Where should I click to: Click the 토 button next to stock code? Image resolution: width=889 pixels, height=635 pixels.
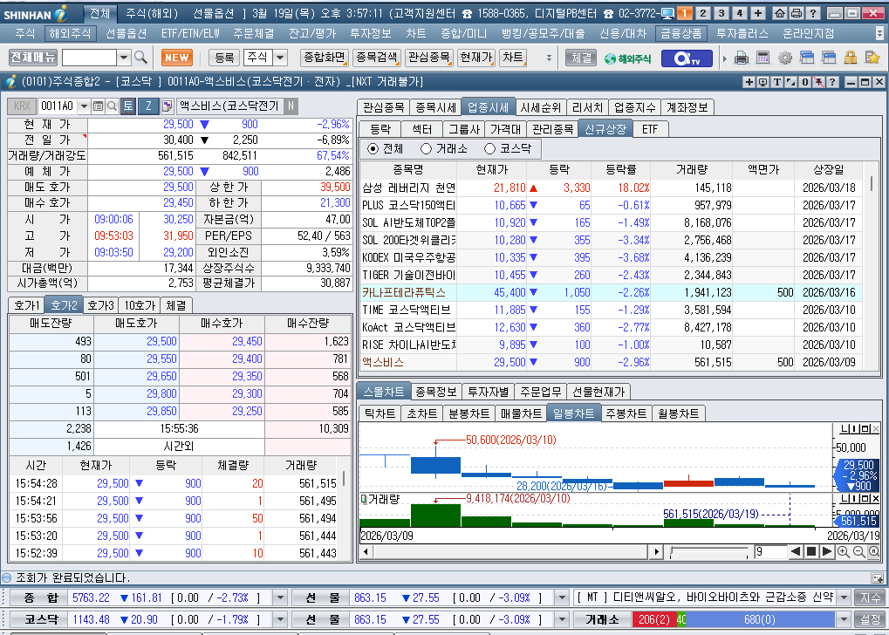(128, 106)
